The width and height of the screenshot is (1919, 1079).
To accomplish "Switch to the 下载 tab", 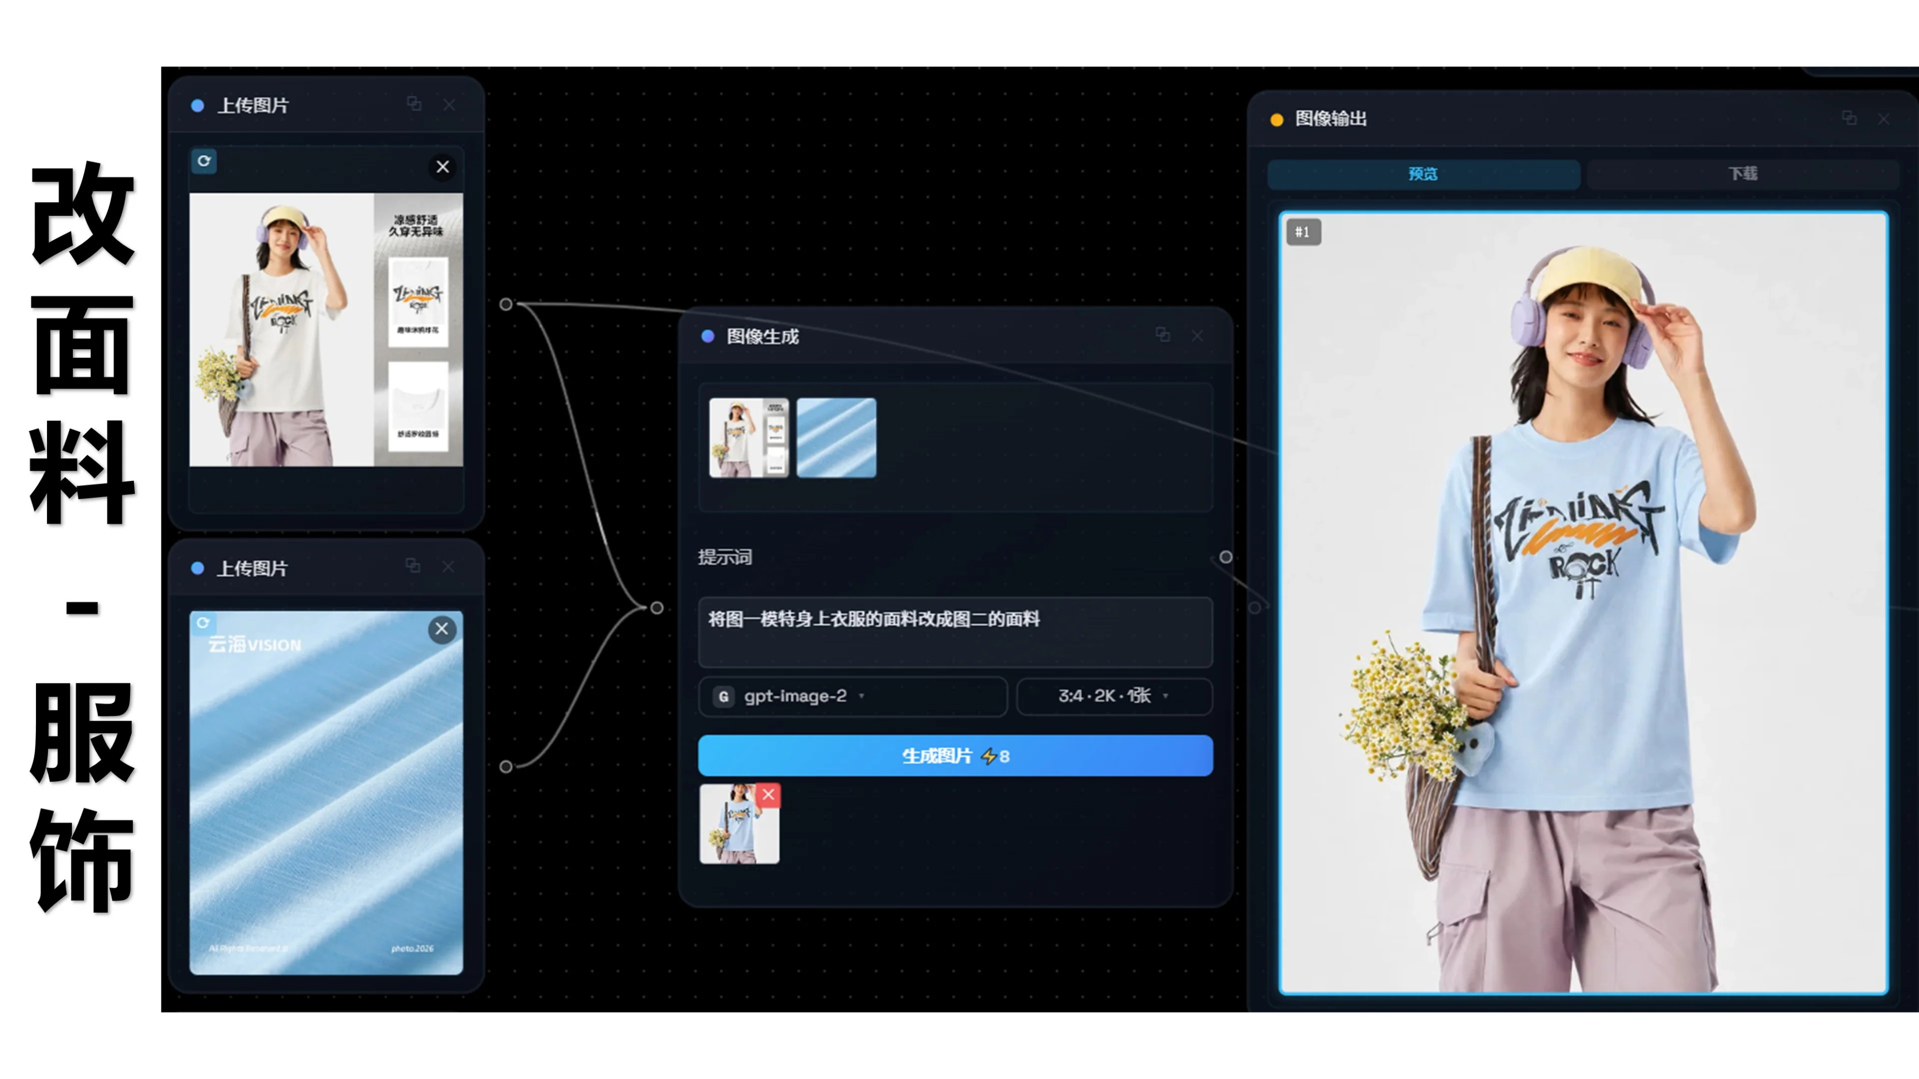I will click(x=1743, y=173).
